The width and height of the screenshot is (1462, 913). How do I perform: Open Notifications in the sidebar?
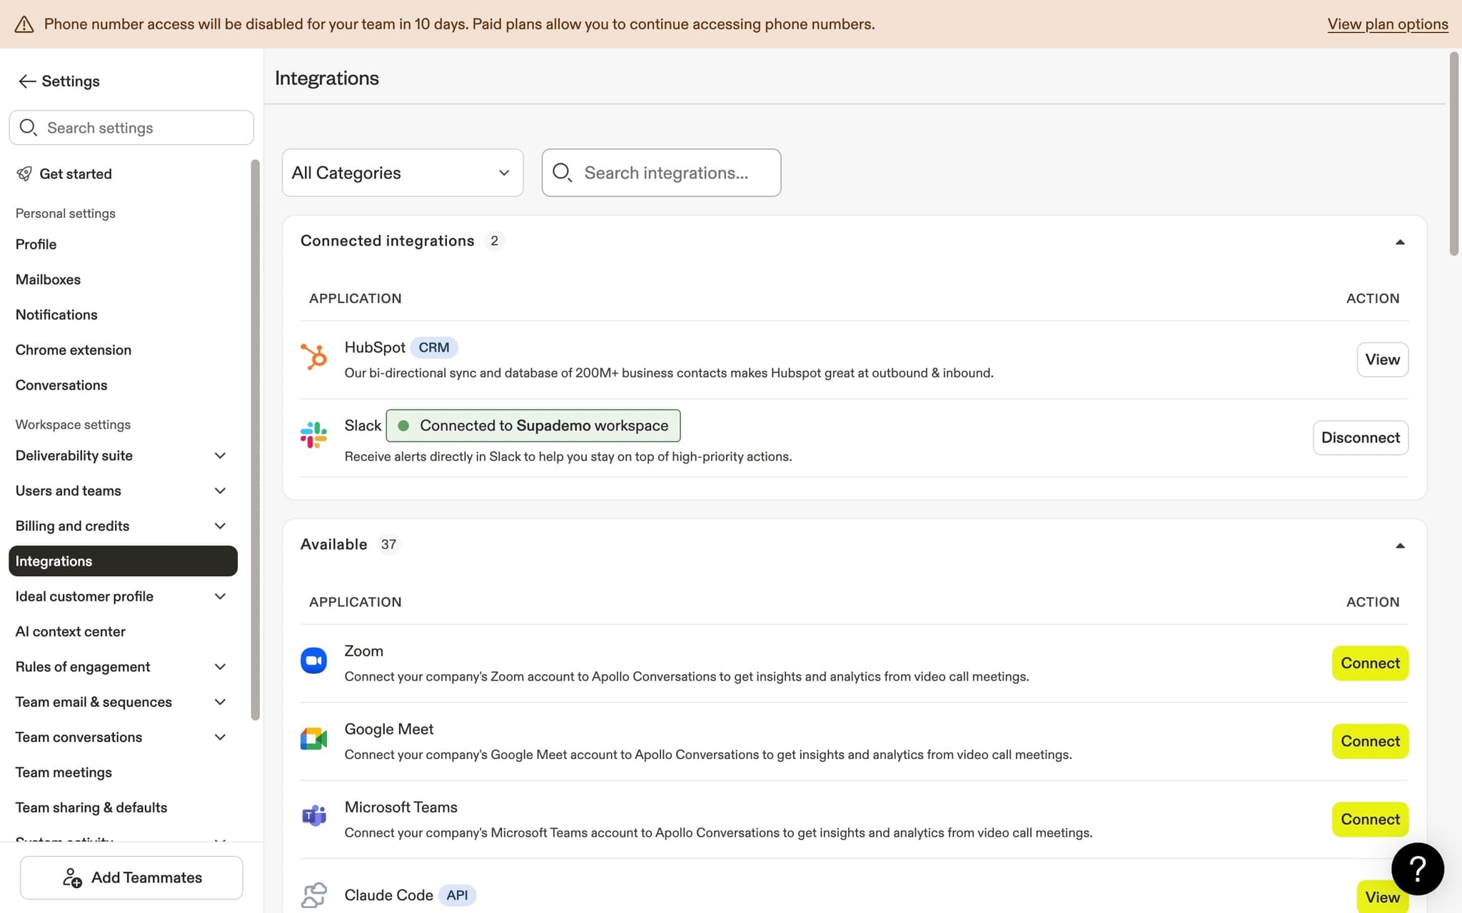(x=56, y=314)
